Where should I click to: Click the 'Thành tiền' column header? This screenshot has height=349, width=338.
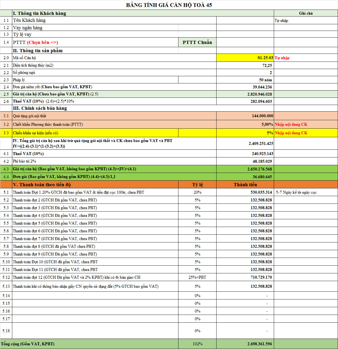[245, 185]
